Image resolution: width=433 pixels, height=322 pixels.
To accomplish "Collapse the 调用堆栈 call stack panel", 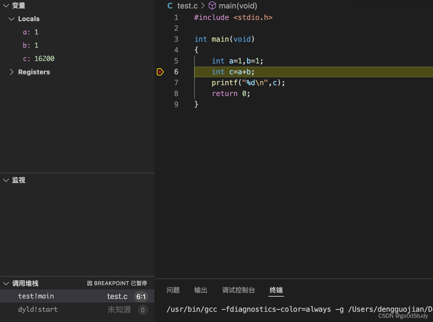I will point(6,283).
